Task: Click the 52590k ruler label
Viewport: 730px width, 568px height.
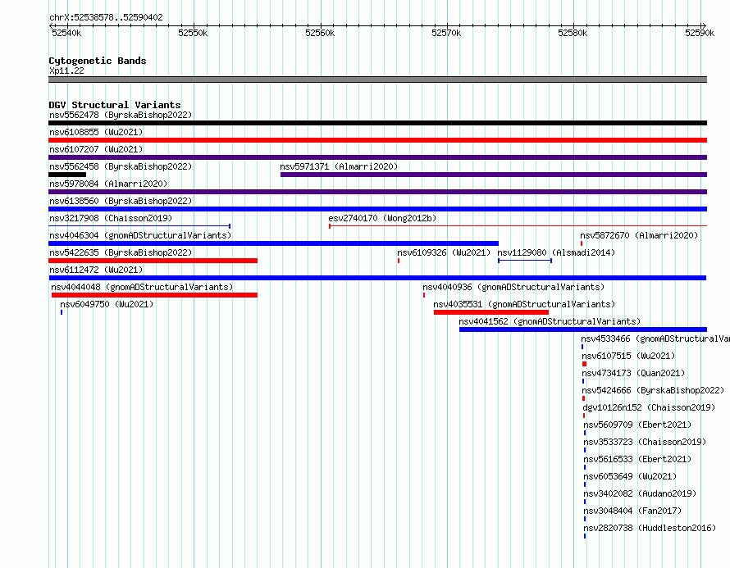Action: point(700,33)
